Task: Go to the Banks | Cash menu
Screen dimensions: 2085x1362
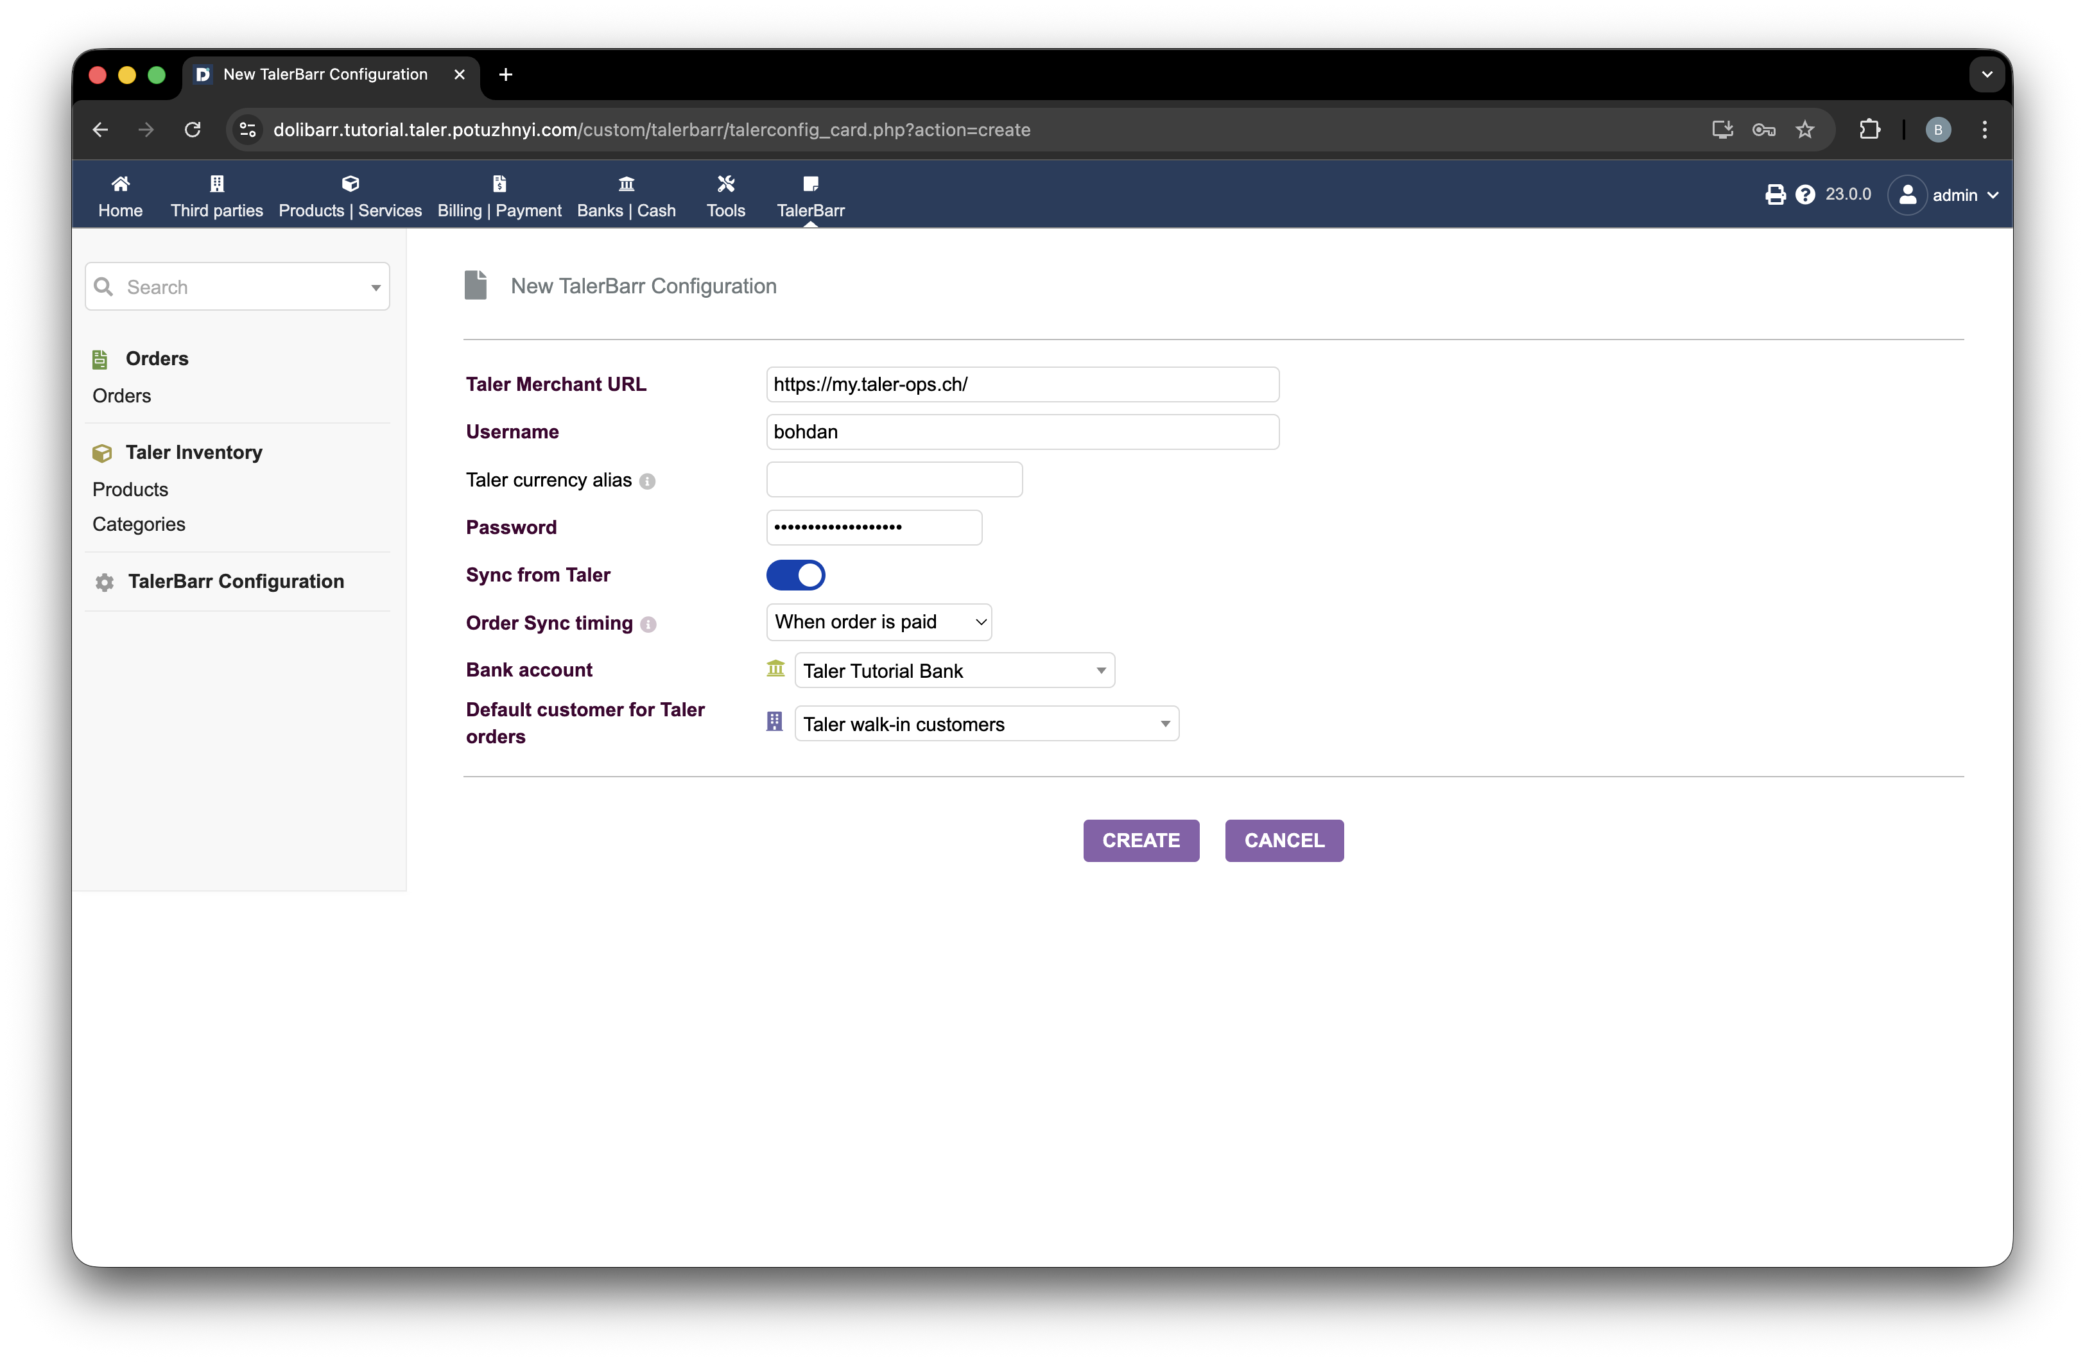Action: coord(627,196)
